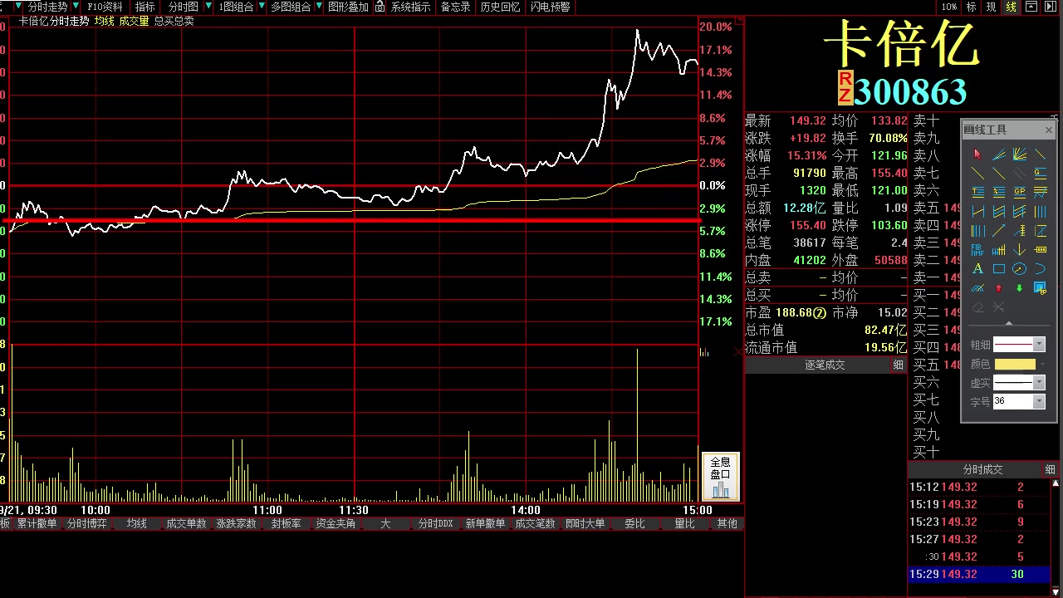This screenshot has width=1063, height=598.
Task: Click the 细 button beside 逐笔成交
Action: click(898, 365)
